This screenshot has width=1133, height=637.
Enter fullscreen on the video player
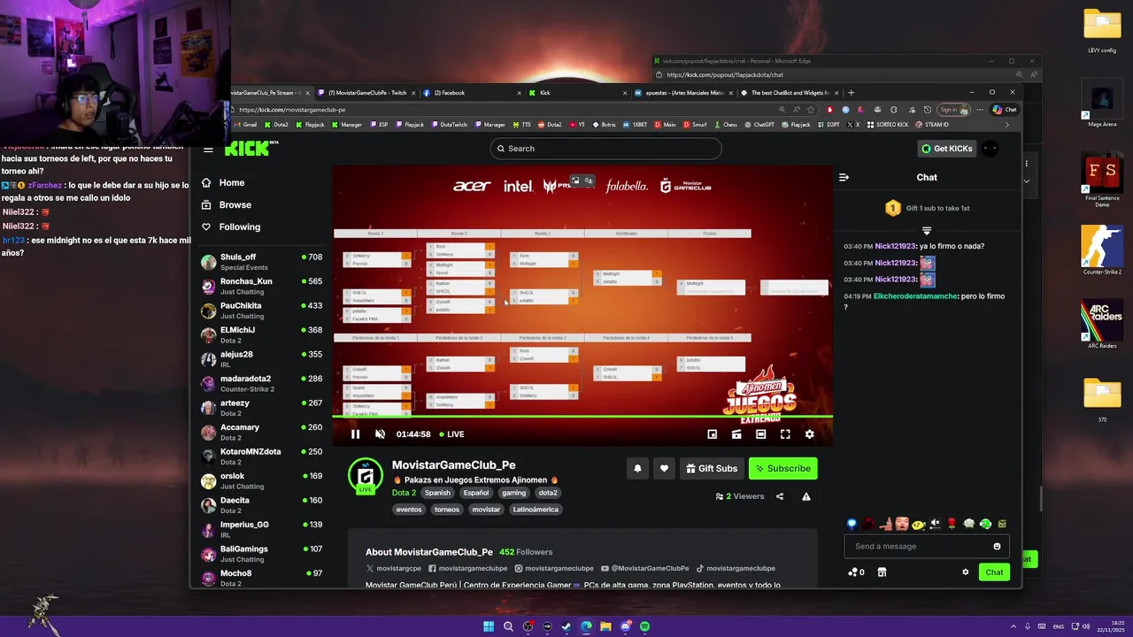[x=785, y=434]
